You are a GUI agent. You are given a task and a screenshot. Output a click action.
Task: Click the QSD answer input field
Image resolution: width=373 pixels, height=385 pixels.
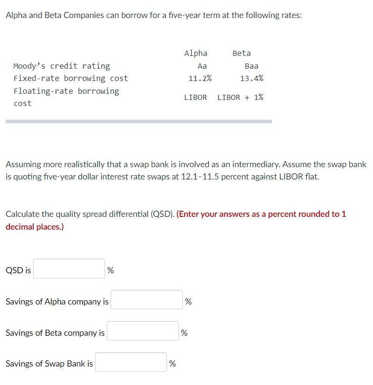pos(68,268)
